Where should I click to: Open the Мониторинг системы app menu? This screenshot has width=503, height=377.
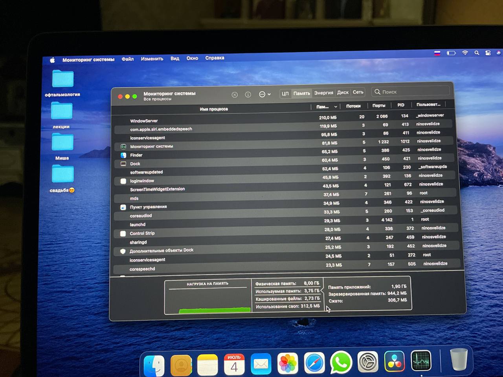click(88, 60)
